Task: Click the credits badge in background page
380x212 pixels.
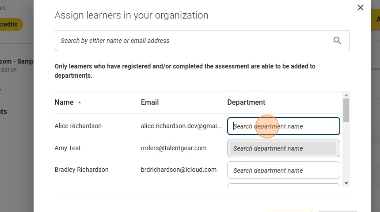Action: pos(11,24)
